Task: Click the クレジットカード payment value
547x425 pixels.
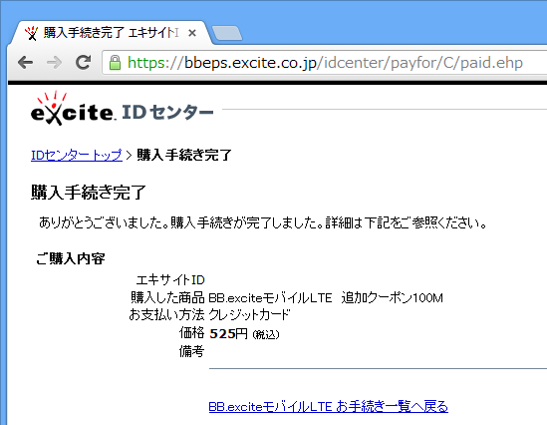Action: coord(249,315)
